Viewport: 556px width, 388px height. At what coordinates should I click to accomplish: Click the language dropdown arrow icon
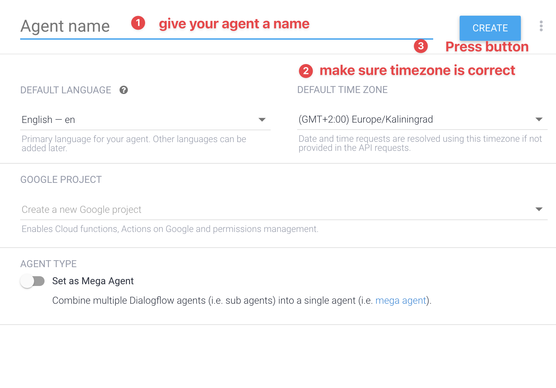[x=262, y=120]
